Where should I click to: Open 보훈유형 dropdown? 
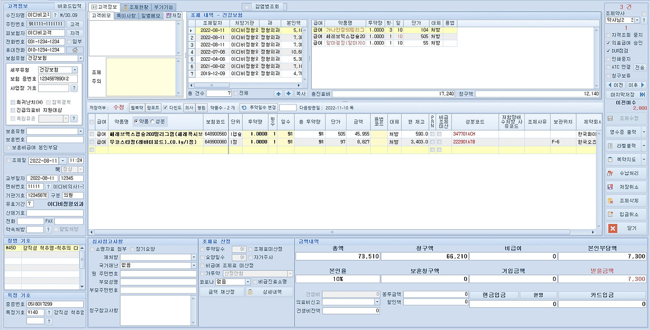coord(81,131)
